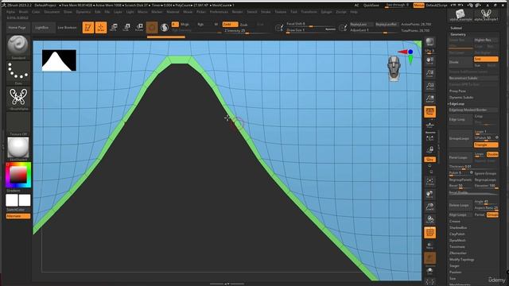Open the Home Page button
The image size is (509, 286).
(x=17, y=28)
